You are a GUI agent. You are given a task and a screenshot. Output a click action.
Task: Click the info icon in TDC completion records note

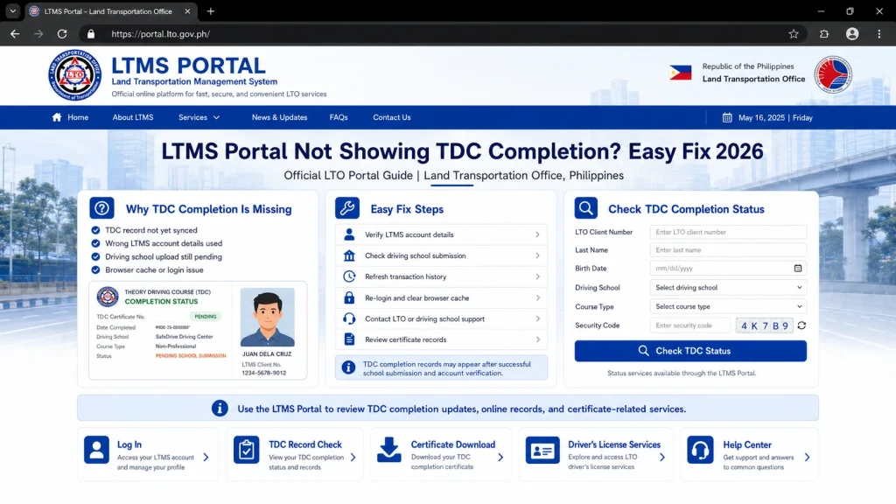click(x=348, y=367)
